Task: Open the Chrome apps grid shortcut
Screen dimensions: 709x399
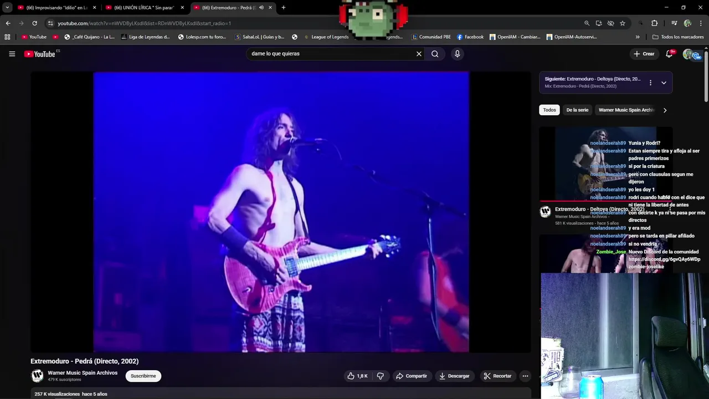Action: point(7,37)
